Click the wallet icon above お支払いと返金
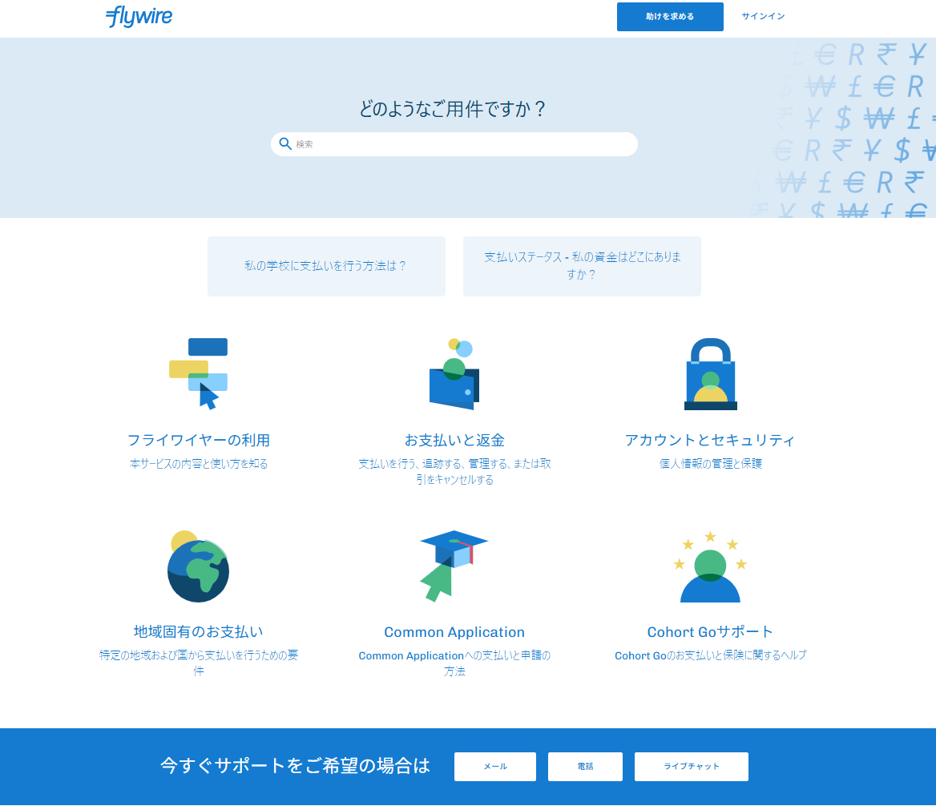This screenshot has width=936, height=806. tap(454, 373)
